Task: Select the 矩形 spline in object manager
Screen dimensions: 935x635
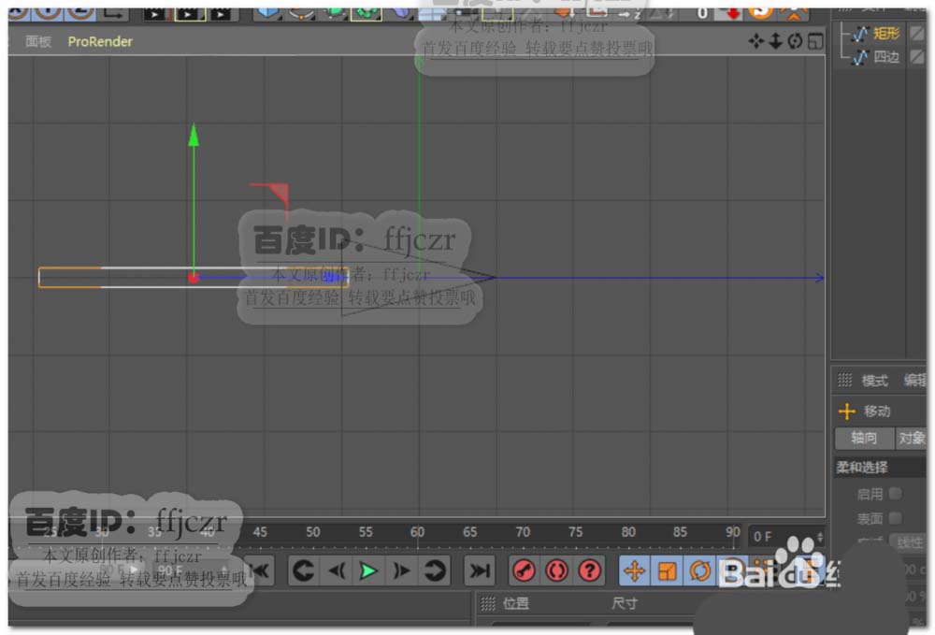Action: [x=886, y=34]
